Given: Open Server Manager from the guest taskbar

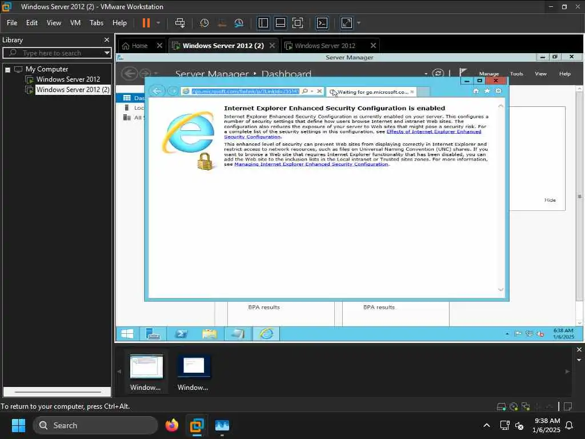Looking at the screenshot, I should tap(153, 334).
